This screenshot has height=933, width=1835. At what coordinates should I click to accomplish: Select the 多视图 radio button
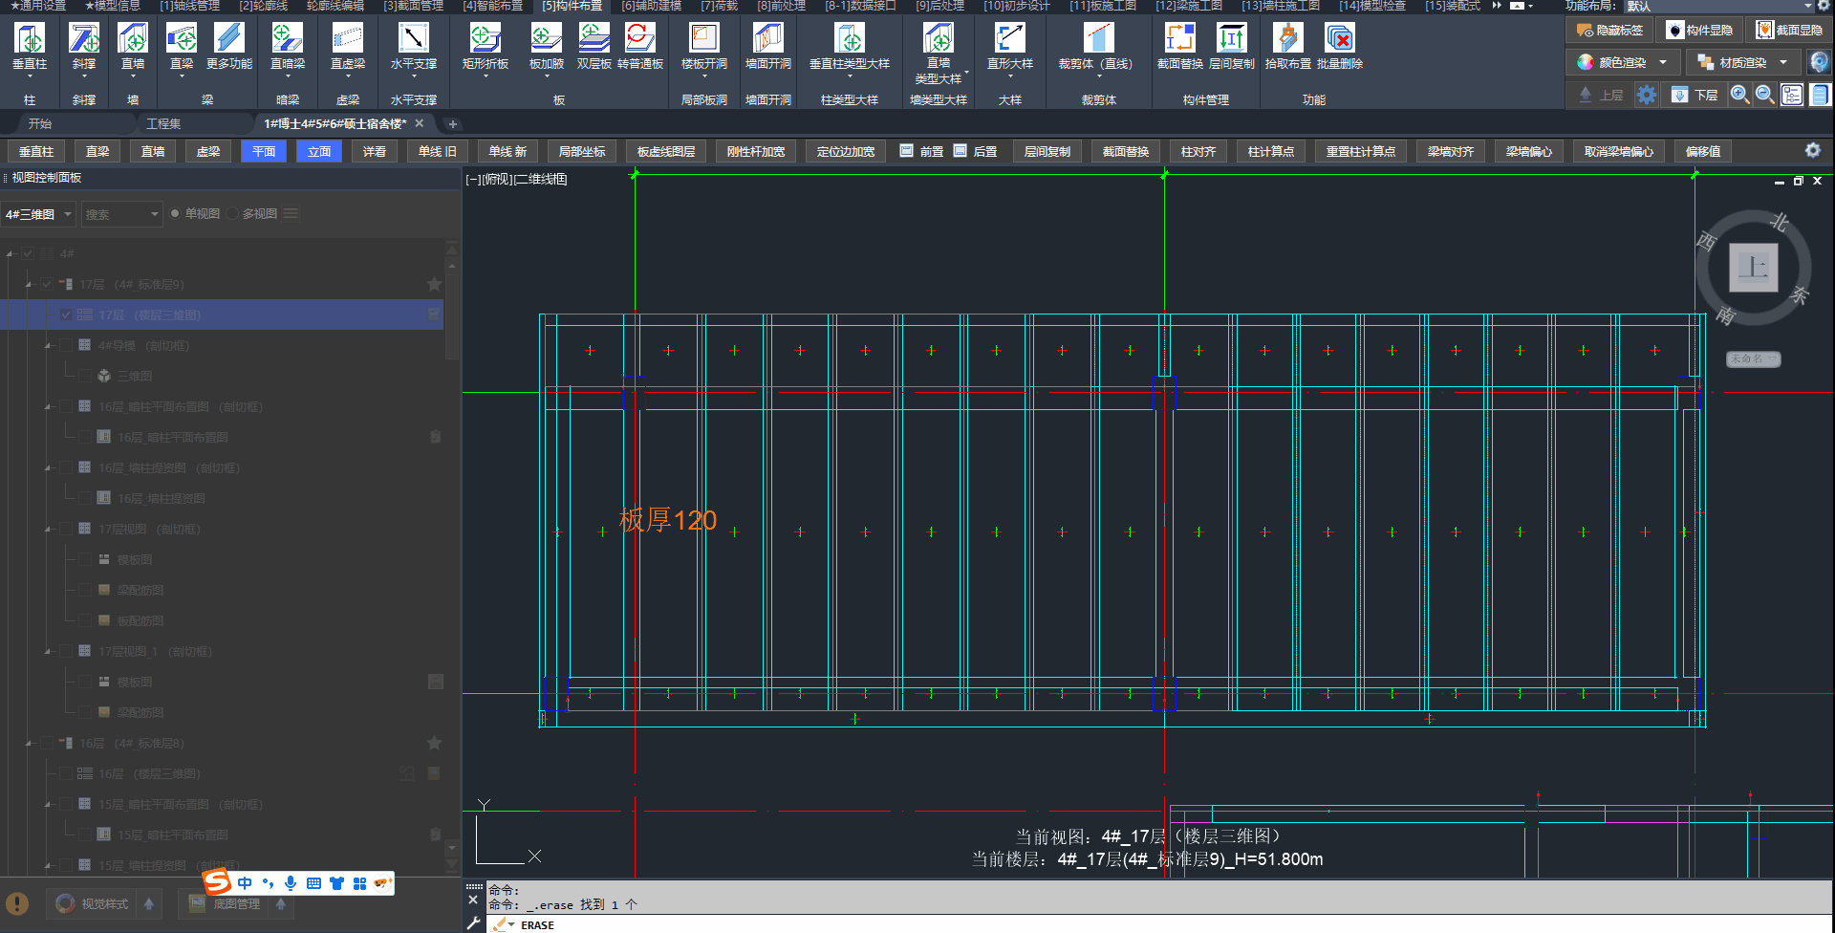point(232,213)
